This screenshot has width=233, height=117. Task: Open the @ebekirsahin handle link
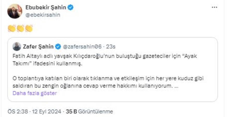tap(43, 15)
